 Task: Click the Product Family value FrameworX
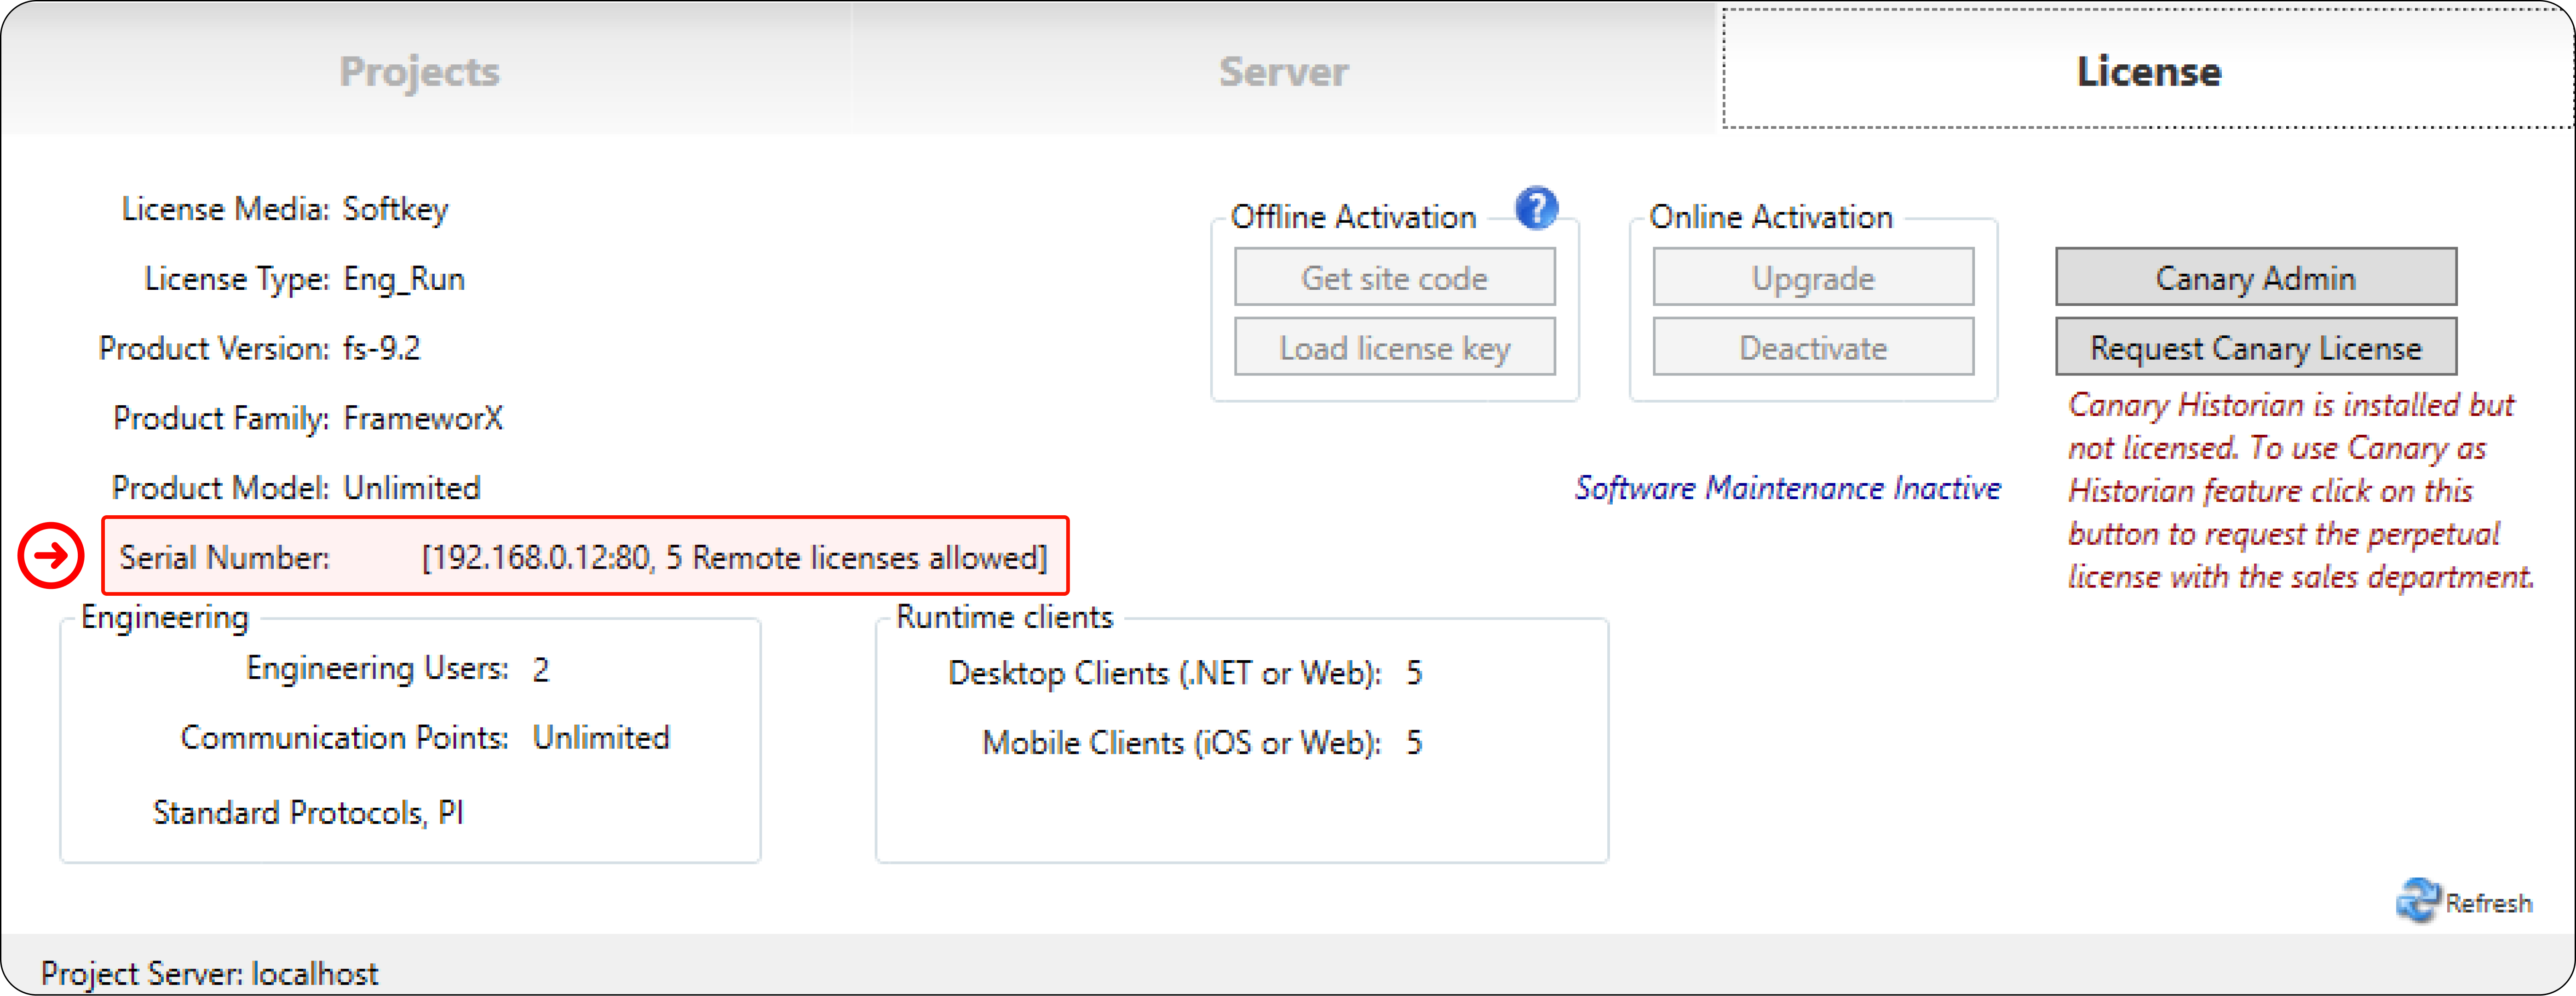423,418
